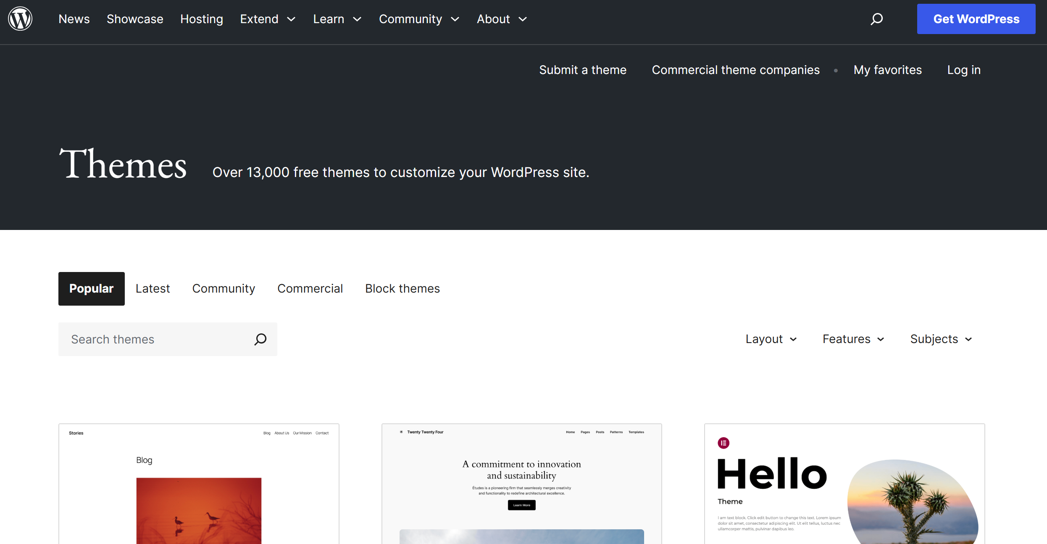Click the magnifier icon in Search themes box
The height and width of the screenshot is (544, 1047).
click(x=260, y=339)
